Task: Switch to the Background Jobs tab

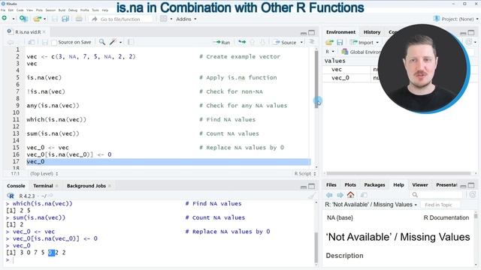Action: (x=86, y=186)
